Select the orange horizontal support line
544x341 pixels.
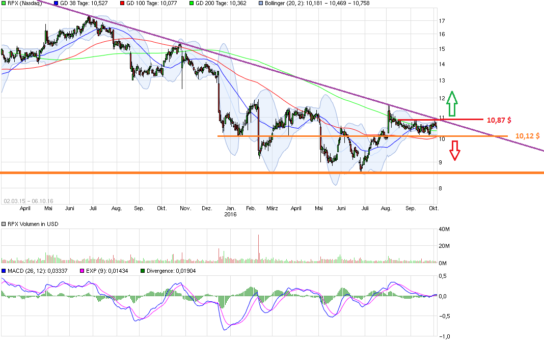(x=306, y=137)
